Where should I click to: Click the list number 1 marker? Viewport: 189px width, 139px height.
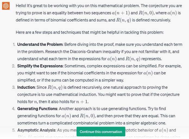click(14, 44)
